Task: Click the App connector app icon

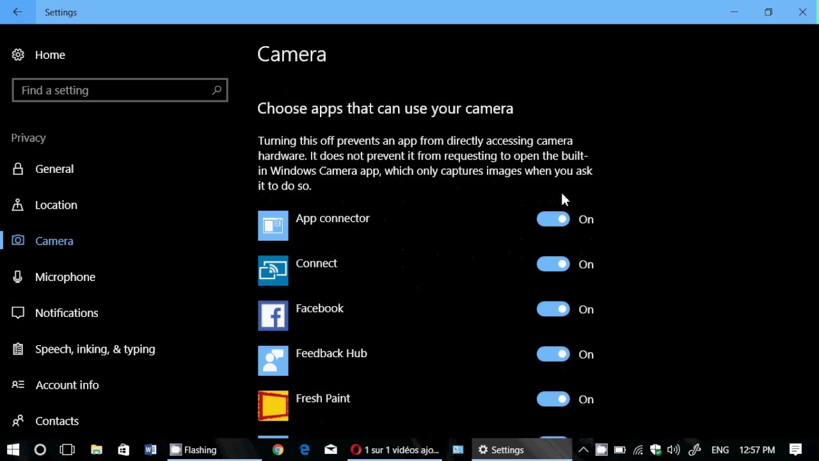Action: [x=273, y=225]
